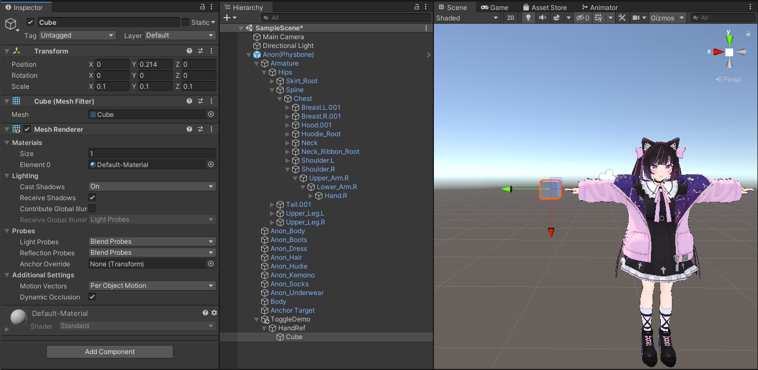Click the Position Y field showing 0.214
Image resolution: width=758 pixels, height=370 pixels.
pyautogui.click(x=155, y=65)
